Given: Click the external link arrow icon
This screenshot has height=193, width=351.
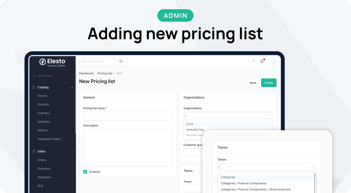Looking at the screenshot, I should 253,61.
